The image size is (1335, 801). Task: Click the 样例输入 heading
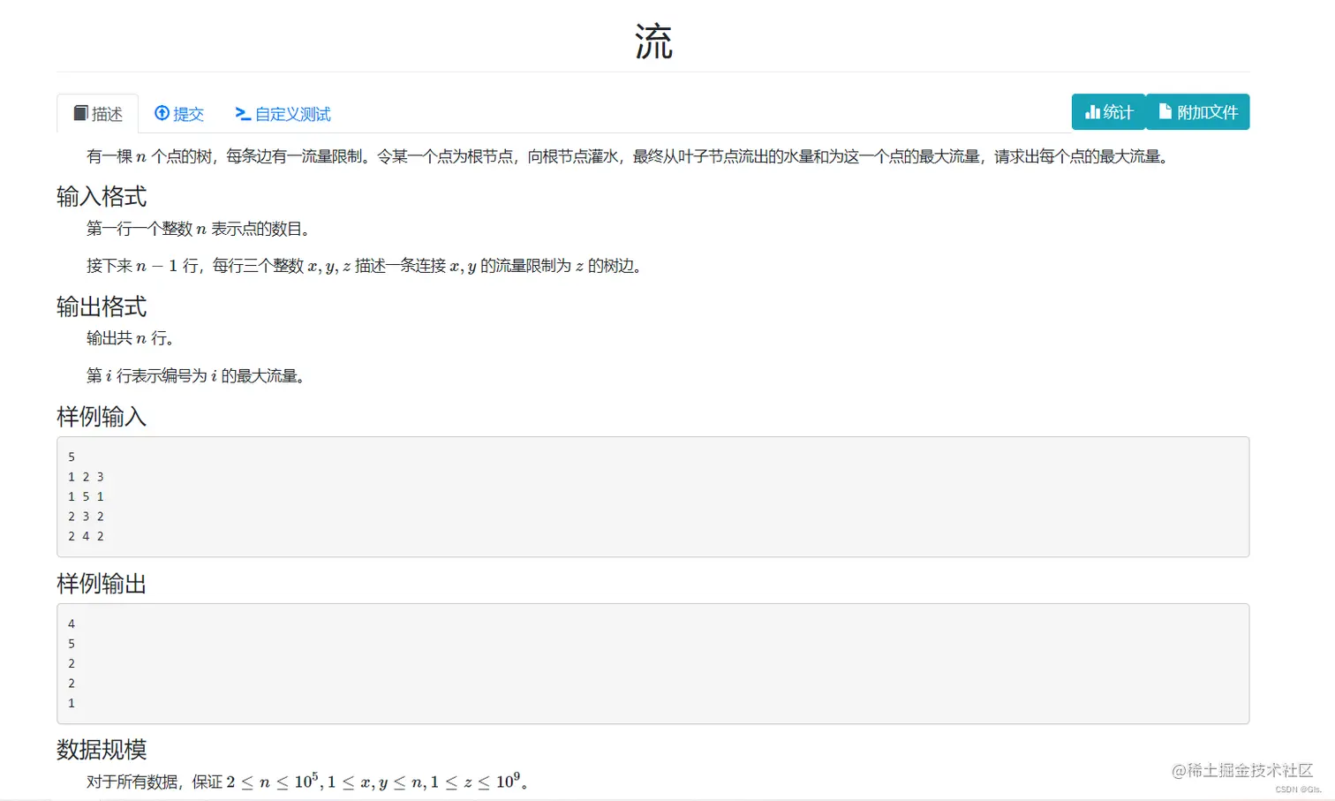point(102,416)
